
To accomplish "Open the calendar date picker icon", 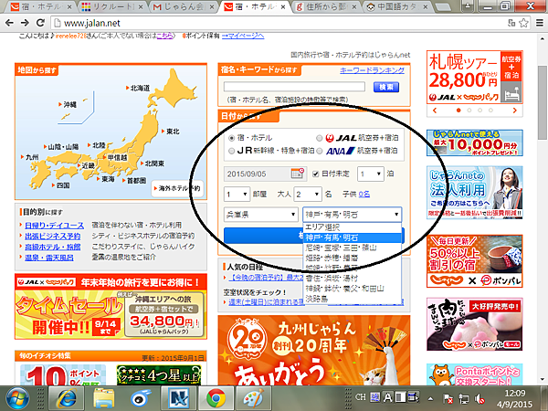I will [298, 174].
